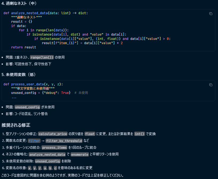Click the docstring """単文字変数と未使用値"""
The image size is (218, 179).
33,89
